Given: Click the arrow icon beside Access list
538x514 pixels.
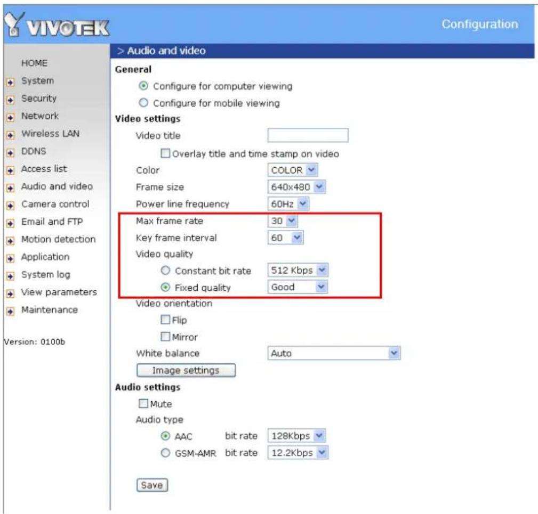Looking at the screenshot, I should [11, 170].
